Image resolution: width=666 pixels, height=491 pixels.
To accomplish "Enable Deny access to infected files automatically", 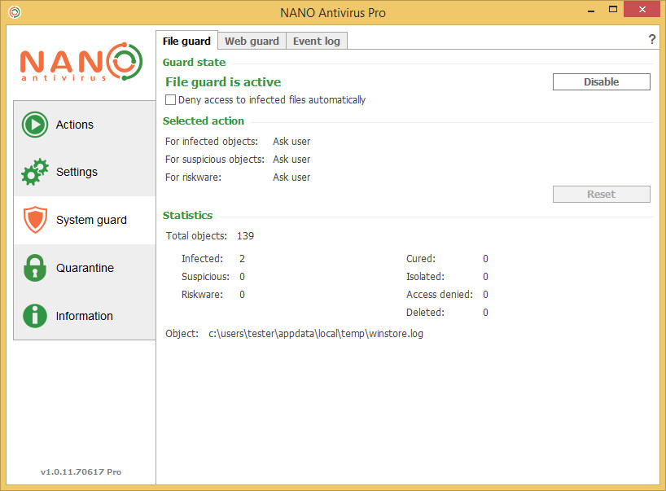I will (x=170, y=100).
